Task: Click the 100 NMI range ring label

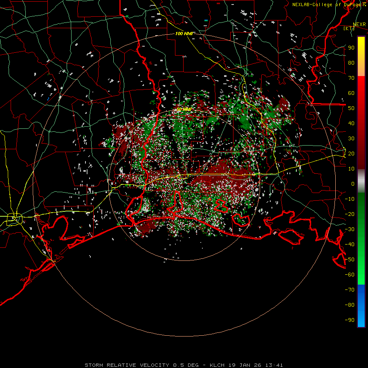Action: coord(184,34)
